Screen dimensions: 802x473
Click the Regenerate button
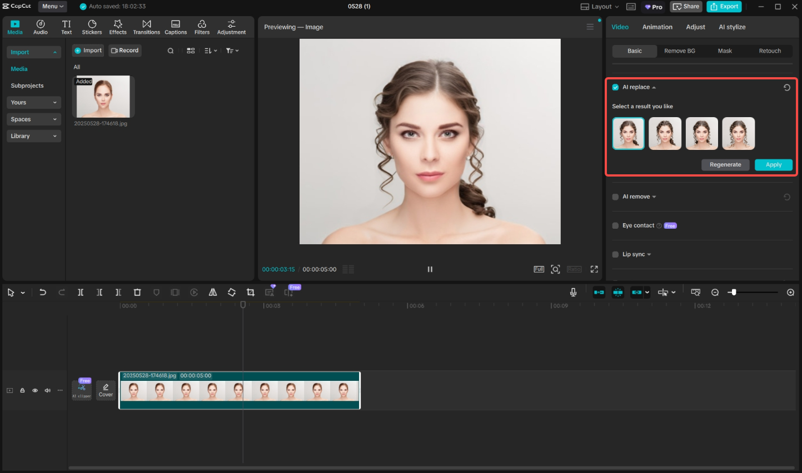pyautogui.click(x=725, y=165)
